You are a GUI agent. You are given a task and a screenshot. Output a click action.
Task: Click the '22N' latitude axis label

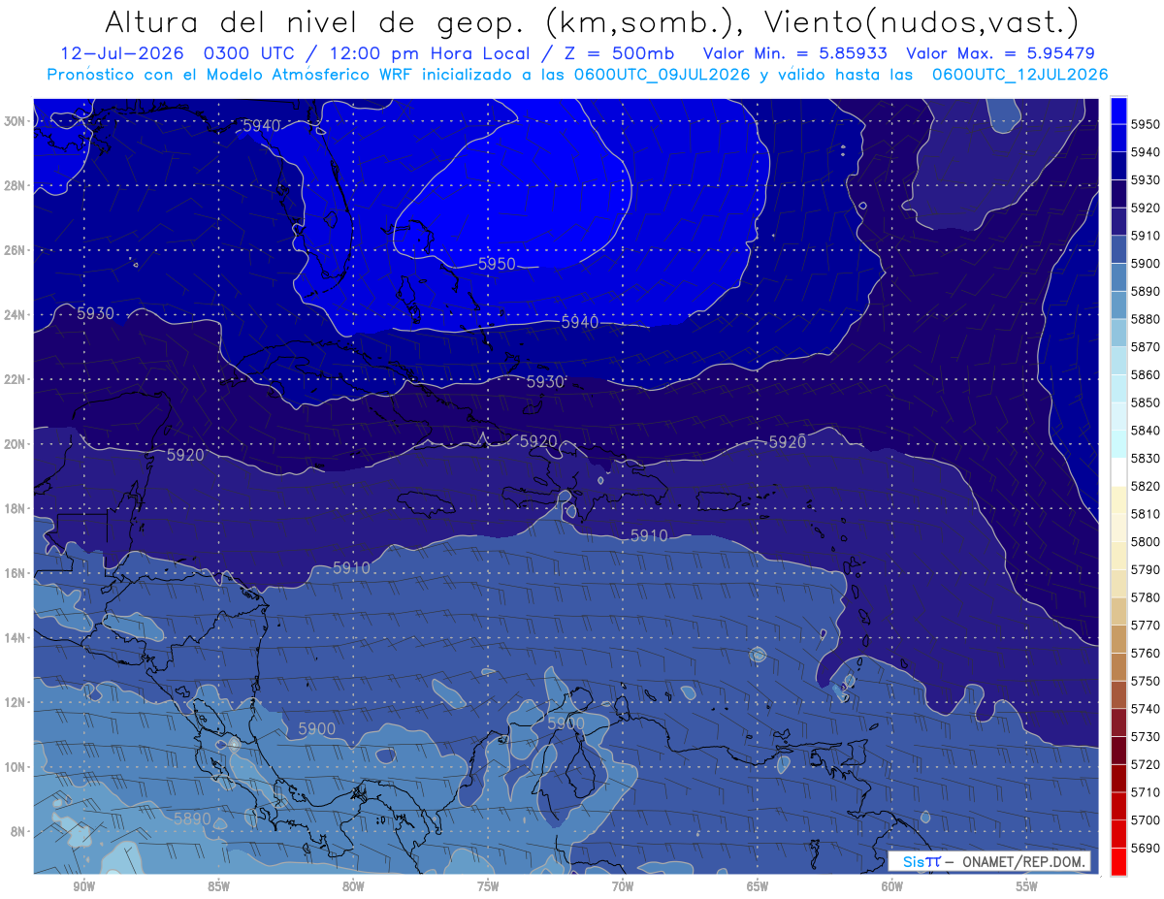[16, 379]
